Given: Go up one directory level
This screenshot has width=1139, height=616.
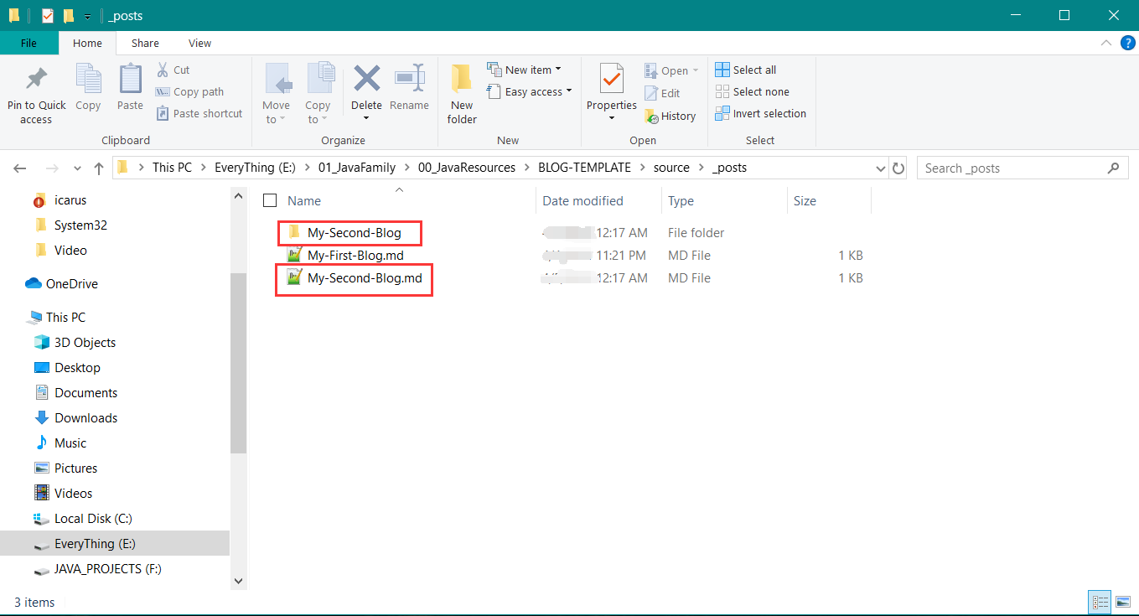Looking at the screenshot, I should pyautogui.click(x=99, y=168).
